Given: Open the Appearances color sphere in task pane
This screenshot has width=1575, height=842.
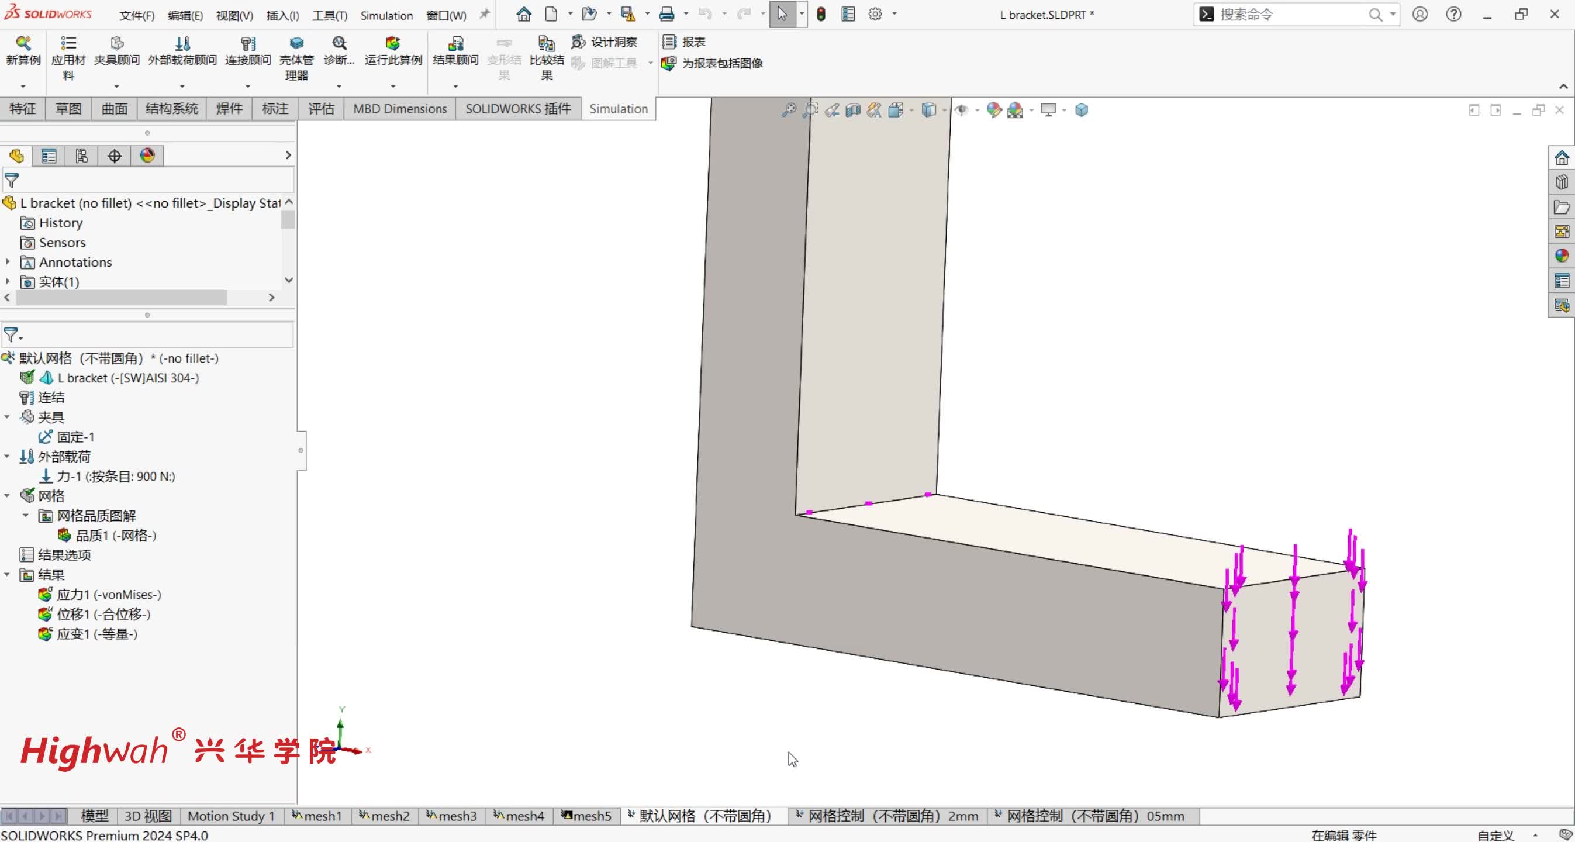Looking at the screenshot, I should 1562,256.
